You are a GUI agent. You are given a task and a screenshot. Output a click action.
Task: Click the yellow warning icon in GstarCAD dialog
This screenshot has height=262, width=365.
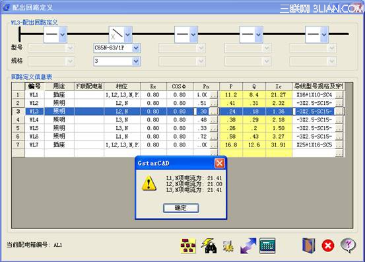[149, 183]
